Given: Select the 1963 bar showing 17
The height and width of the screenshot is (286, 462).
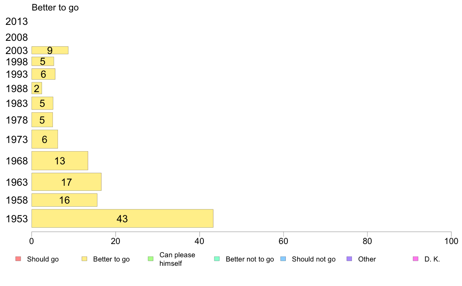Looking at the screenshot, I should tap(66, 182).
